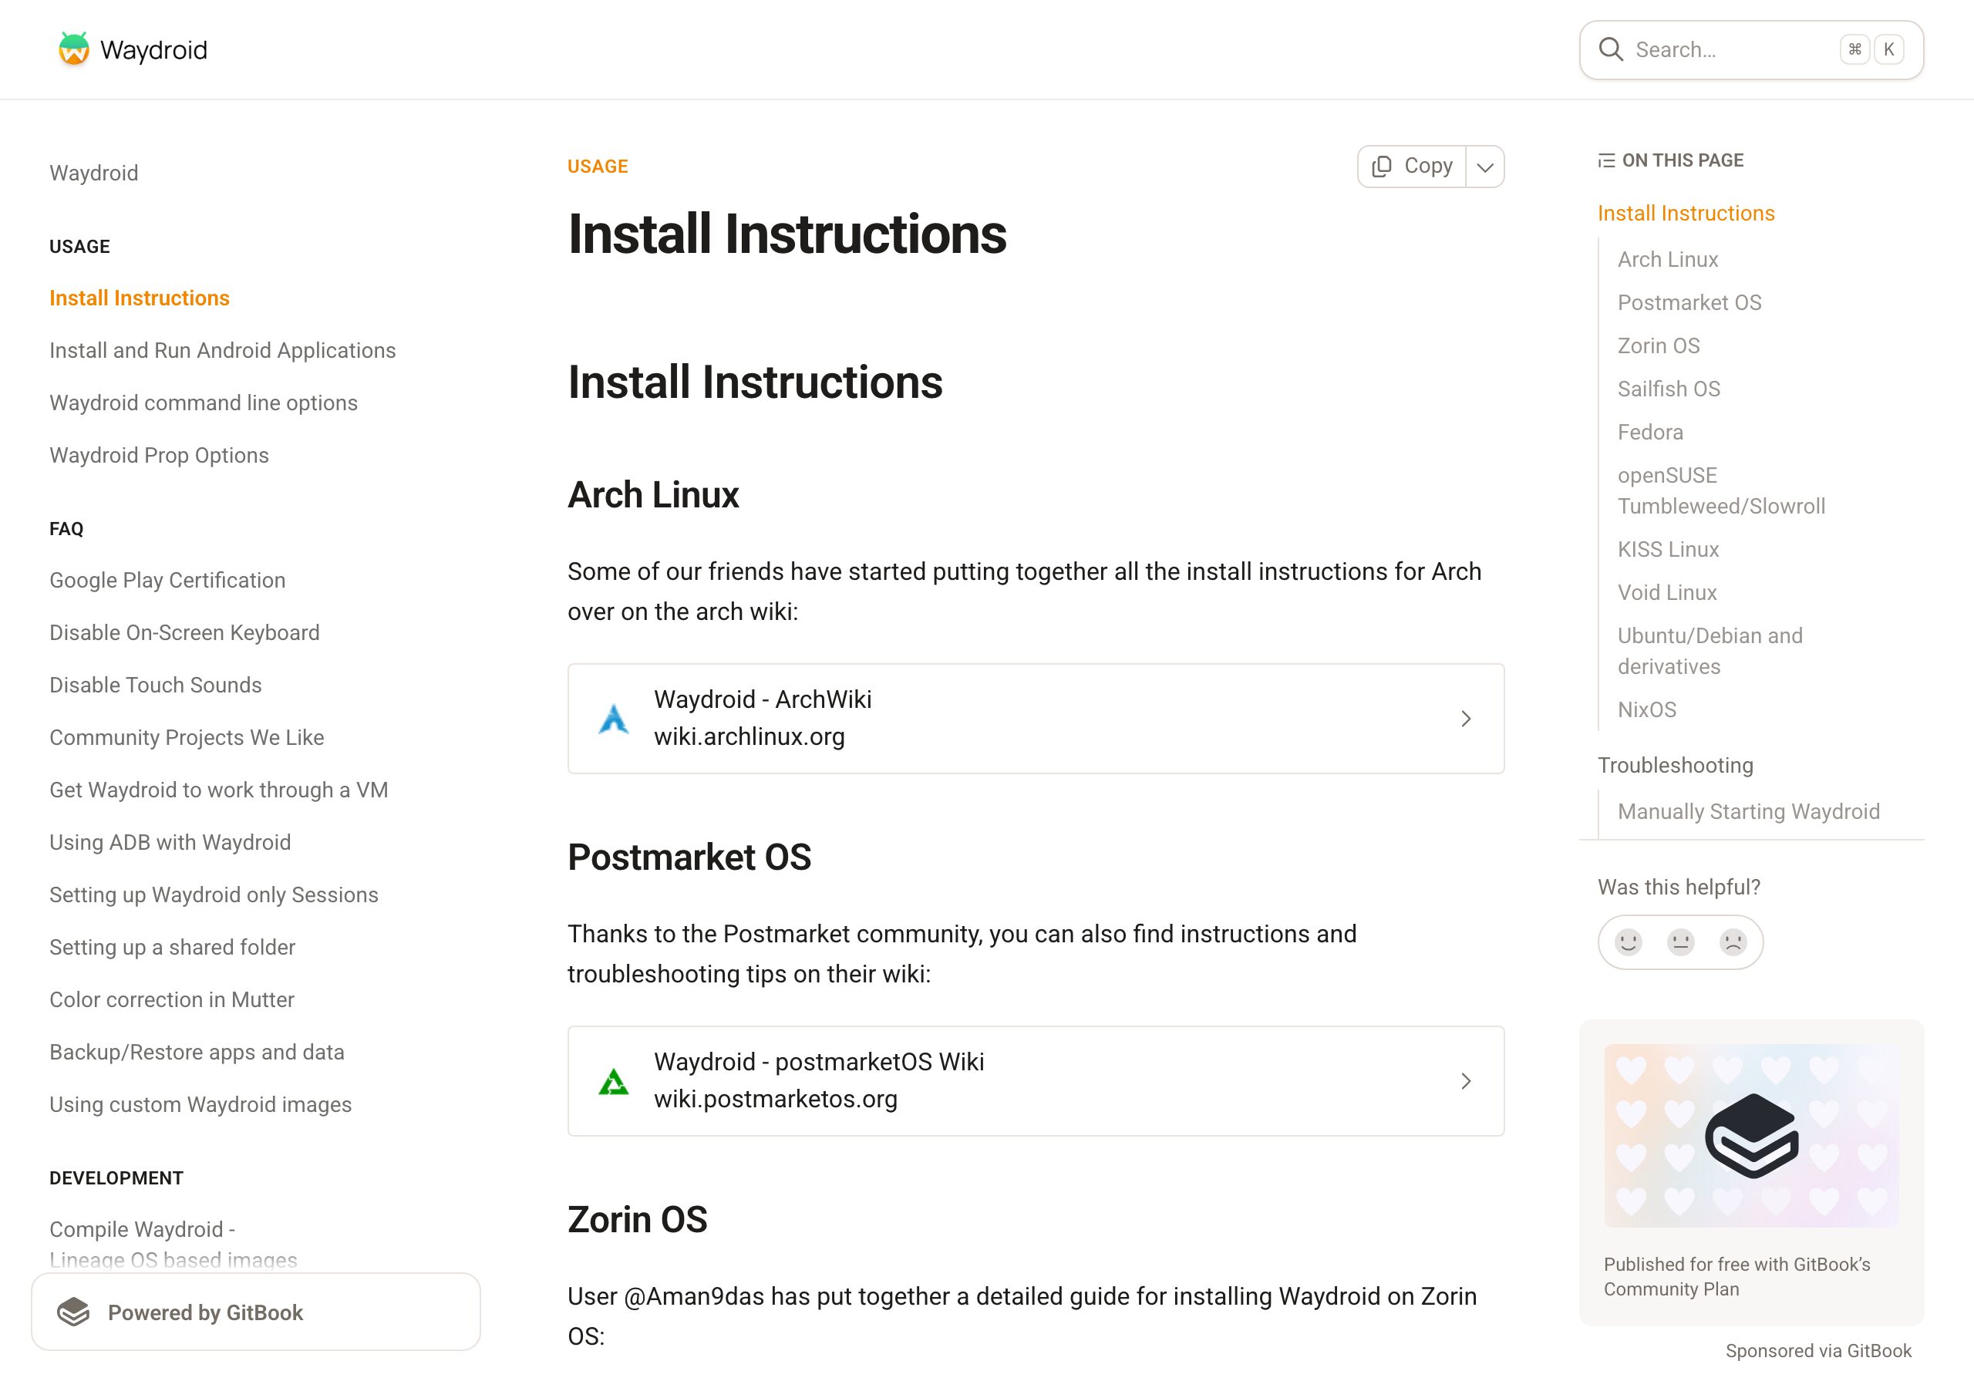Open Using custom Waydroid images page
The width and height of the screenshot is (1974, 1388).
200,1105
